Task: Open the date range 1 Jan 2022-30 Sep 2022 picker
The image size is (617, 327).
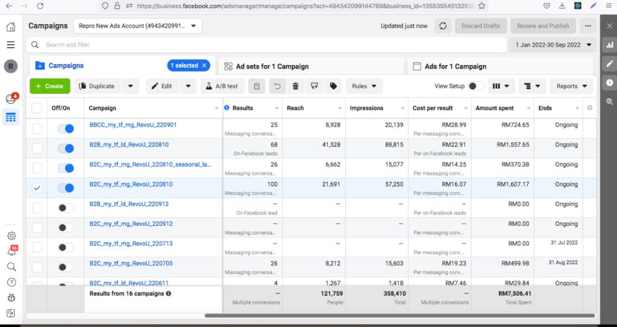Action: coord(553,45)
